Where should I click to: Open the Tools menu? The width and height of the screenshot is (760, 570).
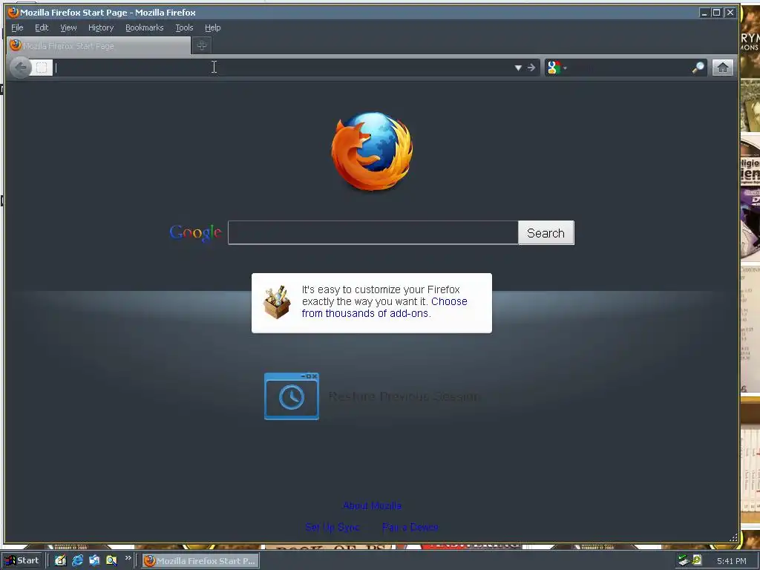coord(184,27)
